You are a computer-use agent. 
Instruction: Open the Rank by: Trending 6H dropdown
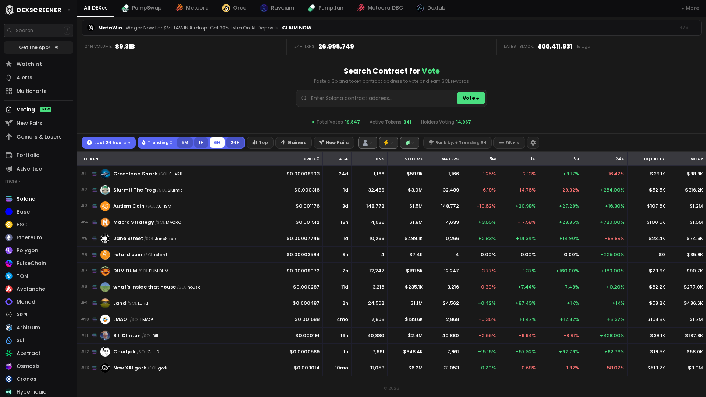tap(457, 143)
